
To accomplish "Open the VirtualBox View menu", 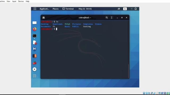I will tap(8, 1).
